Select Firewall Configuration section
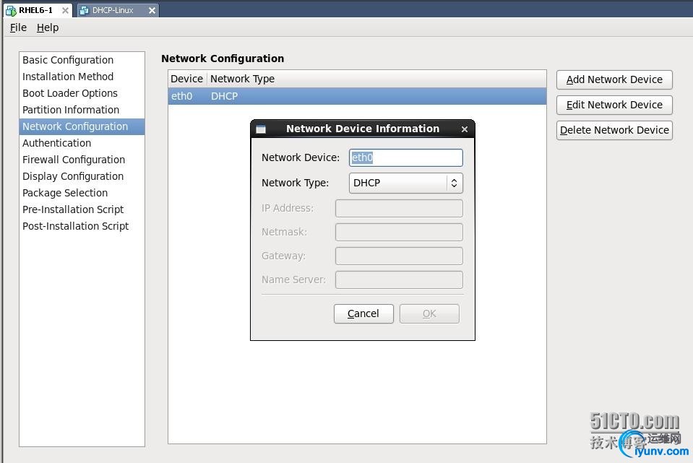Viewport: 693px width, 463px height. coord(82,160)
